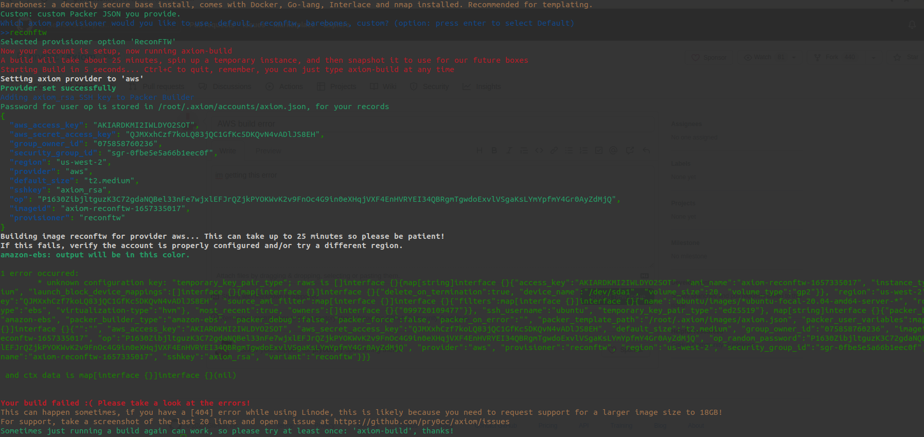
Task: Click 'Attach files by dragging & dropping' area
Action: (307, 275)
